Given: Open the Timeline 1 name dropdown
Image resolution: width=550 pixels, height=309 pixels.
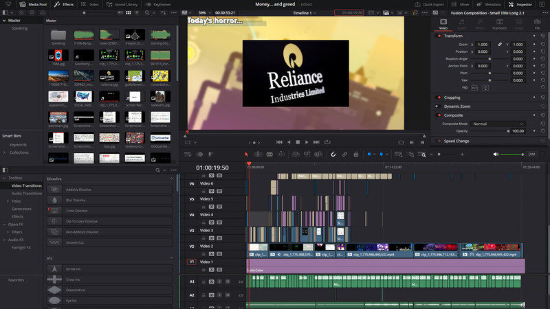Looking at the screenshot, I should tap(305, 13).
